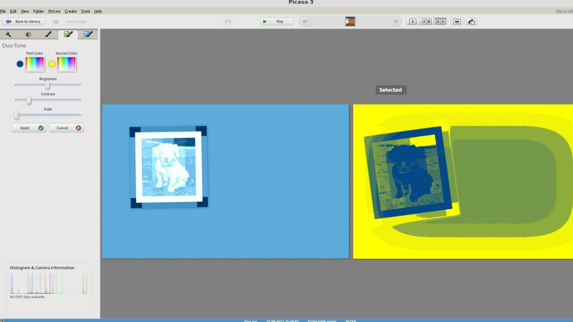This screenshot has width=573, height=322.
Task: Open the Tools menu
Action: tap(86, 11)
